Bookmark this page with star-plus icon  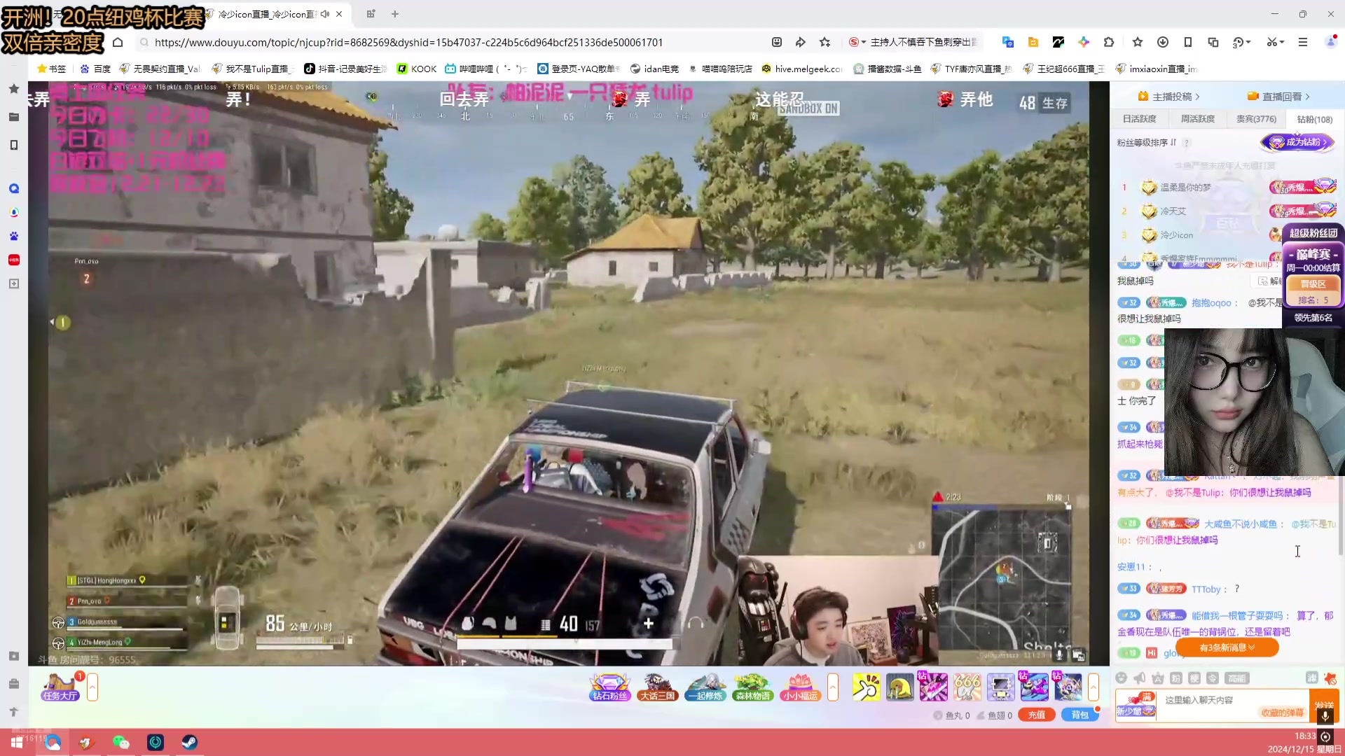click(825, 42)
